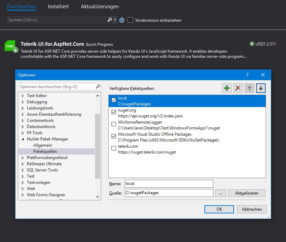Image resolution: width=286 pixels, height=242 pixels.
Task: Switch to the Durchsuchen tab
Action: [21, 7]
